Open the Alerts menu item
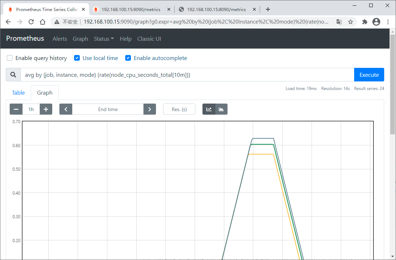This screenshot has height=260, width=396. point(60,39)
